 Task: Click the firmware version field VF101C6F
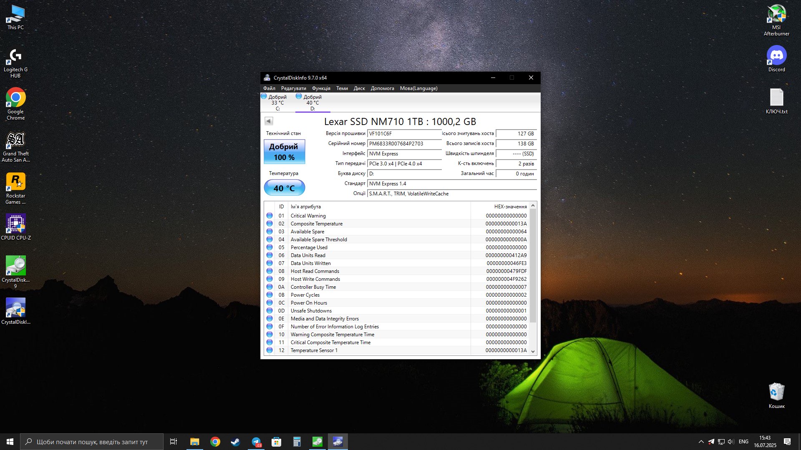(x=404, y=134)
